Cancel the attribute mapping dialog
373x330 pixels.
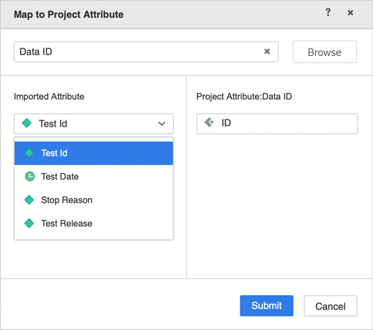tap(330, 306)
